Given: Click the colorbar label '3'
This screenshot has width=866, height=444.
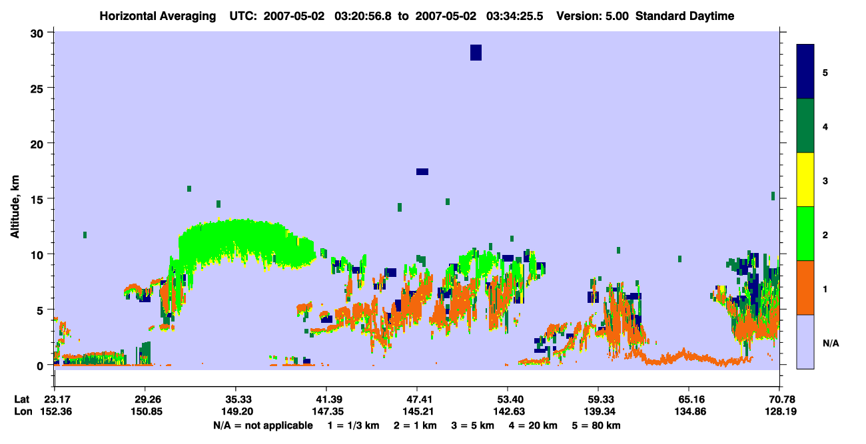Looking at the screenshot, I should (825, 180).
